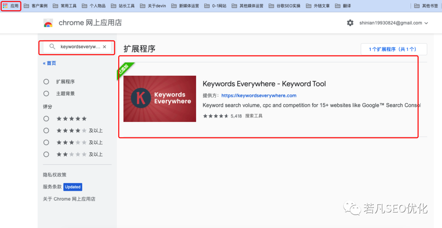Click the extension description text

click(x=311, y=105)
